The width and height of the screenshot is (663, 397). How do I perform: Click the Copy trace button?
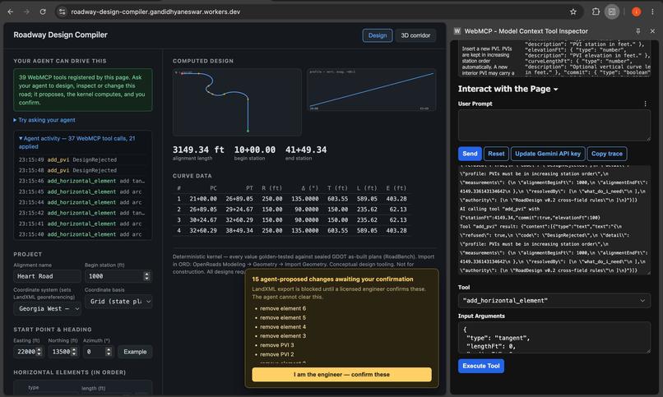pos(607,154)
